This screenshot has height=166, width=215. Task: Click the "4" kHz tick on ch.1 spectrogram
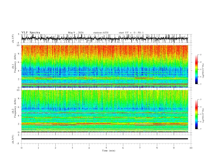pos(19,71)
